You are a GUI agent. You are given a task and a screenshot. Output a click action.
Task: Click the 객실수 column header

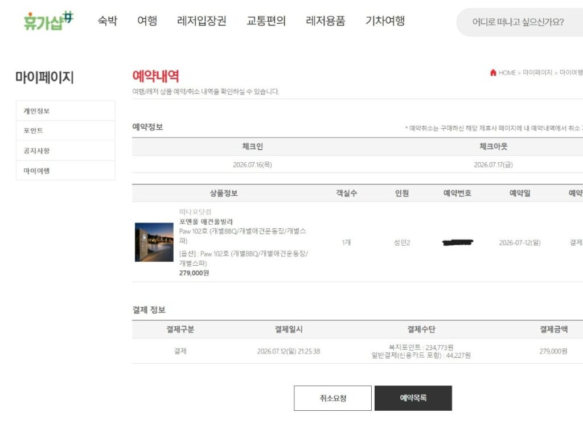pyautogui.click(x=347, y=193)
